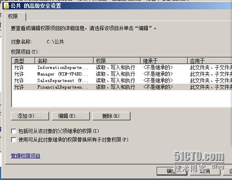Click 读取、写入和执行 in the InformationDepartm row
232x180 pixels.
[x=115, y=67]
